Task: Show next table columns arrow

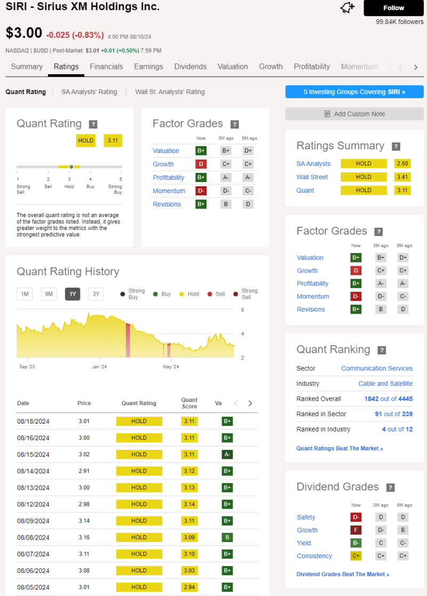Action: (x=250, y=403)
